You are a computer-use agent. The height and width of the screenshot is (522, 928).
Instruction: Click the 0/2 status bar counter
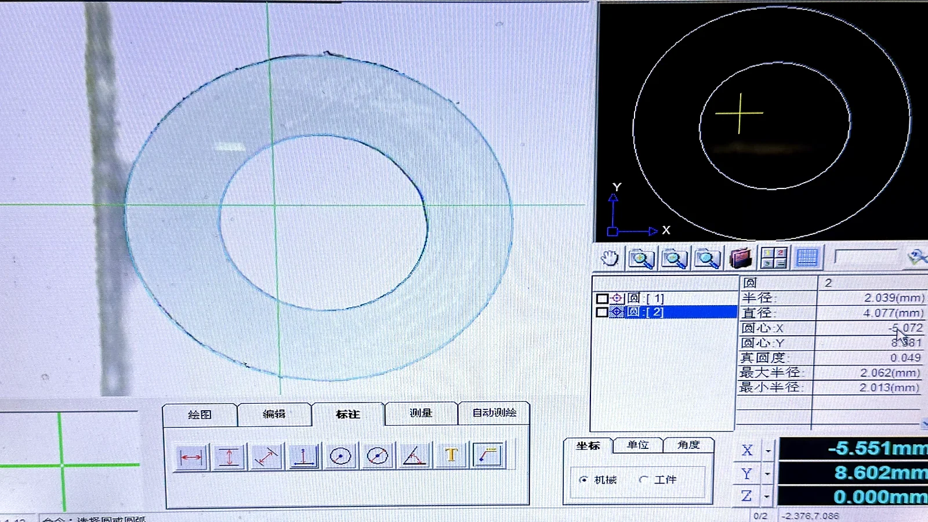click(760, 516)
